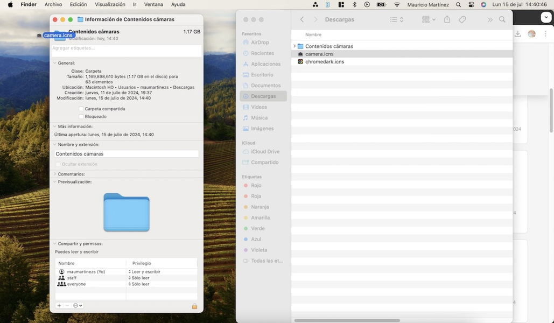554x323 pixels.
Task: Click the Agregar etiquetas field
Action: pyautogui.click(x=127, y=48)
